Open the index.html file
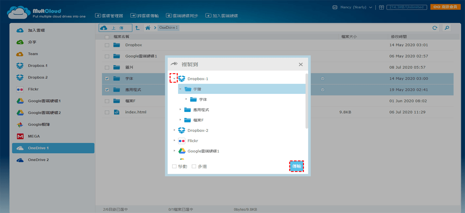Image resolution: width=465 pixels, height=213 pixels. [x=135, y=112]
